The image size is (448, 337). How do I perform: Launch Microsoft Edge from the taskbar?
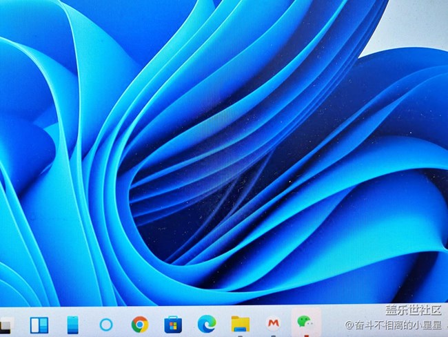pos(205,324)
